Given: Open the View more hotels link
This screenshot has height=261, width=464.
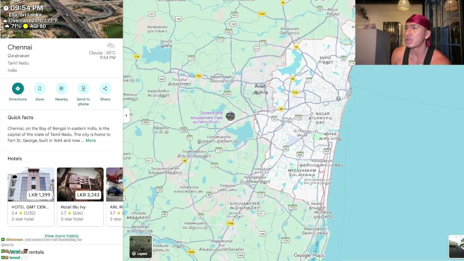Looking at the screenshot, I should (x=61, y=236).
